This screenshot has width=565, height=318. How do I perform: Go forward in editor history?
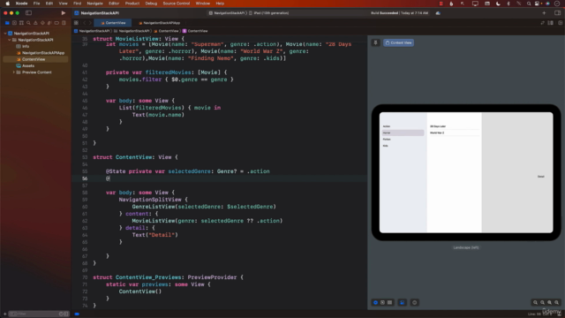90,23
